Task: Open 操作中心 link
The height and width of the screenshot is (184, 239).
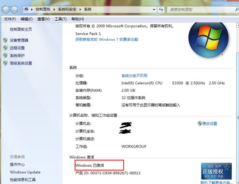Action: pyautogui.click(x=17, y=164)
